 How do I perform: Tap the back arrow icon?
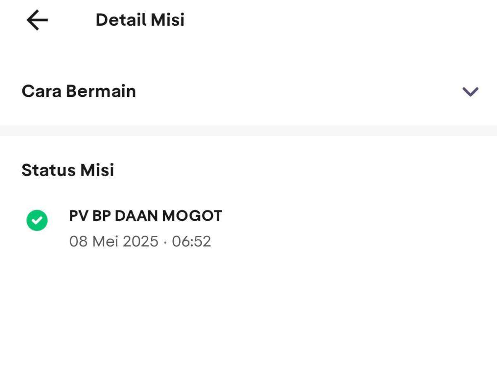(x=37, y=20)
